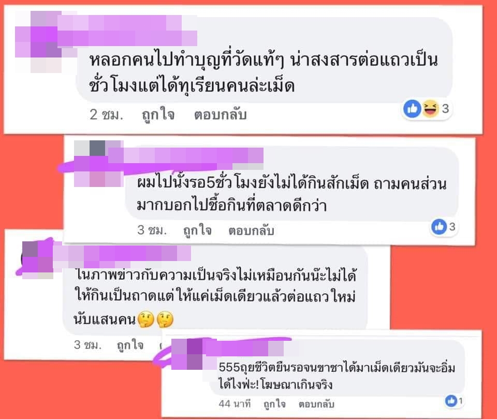Open the blurred avatar of the third commenter
Viewport: 497px width, 419px height.
(37, 260)
